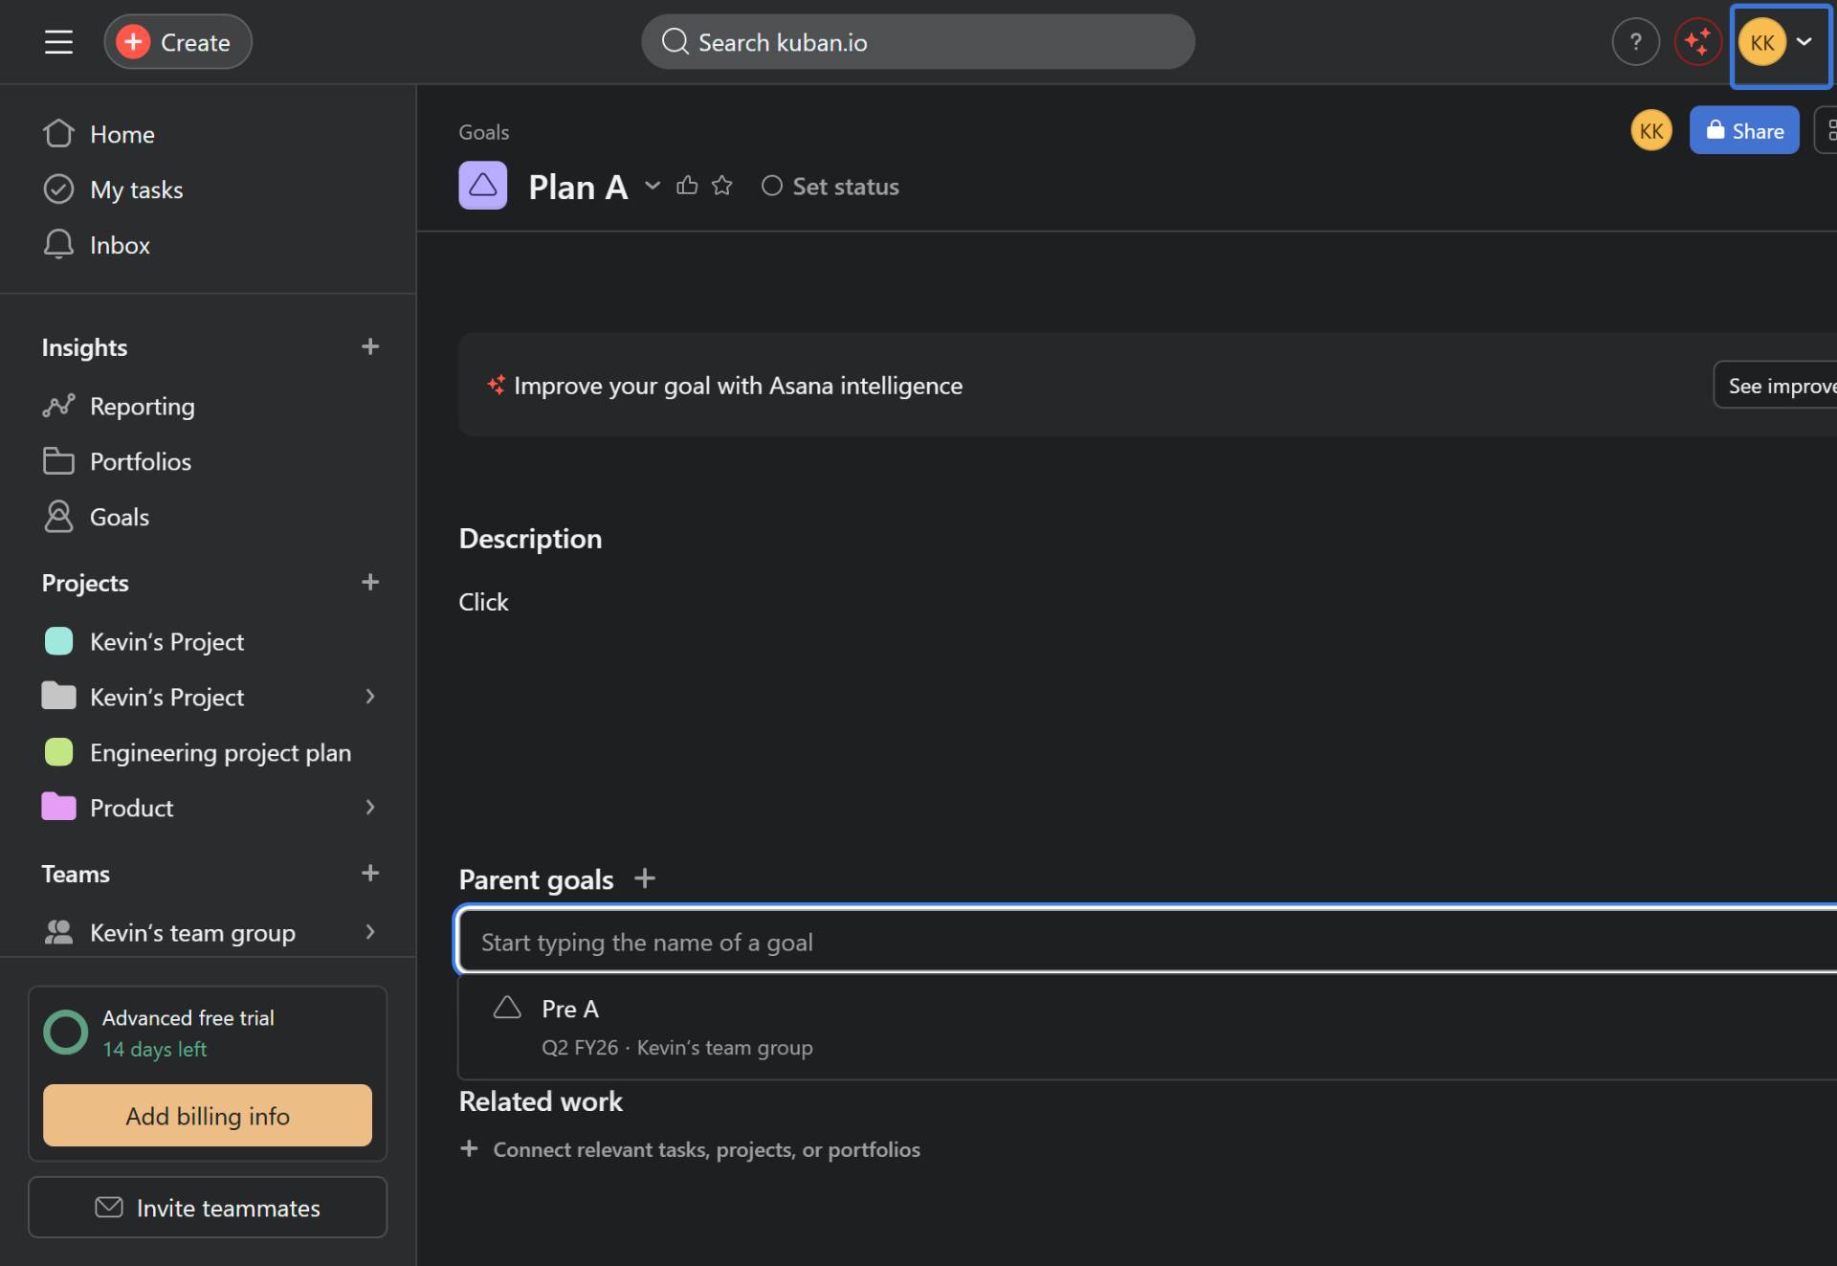
Task: Add a new project with plus icon
Action: [370, 582]
